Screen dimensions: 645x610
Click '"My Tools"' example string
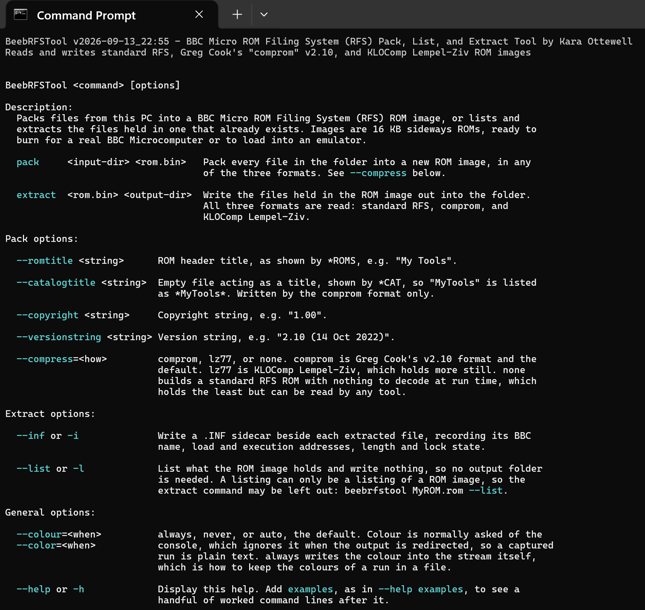tap(424, 261)
